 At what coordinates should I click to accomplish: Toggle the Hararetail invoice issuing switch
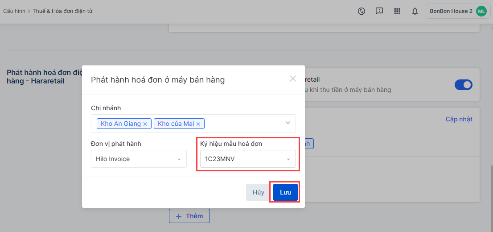point(463,85)
